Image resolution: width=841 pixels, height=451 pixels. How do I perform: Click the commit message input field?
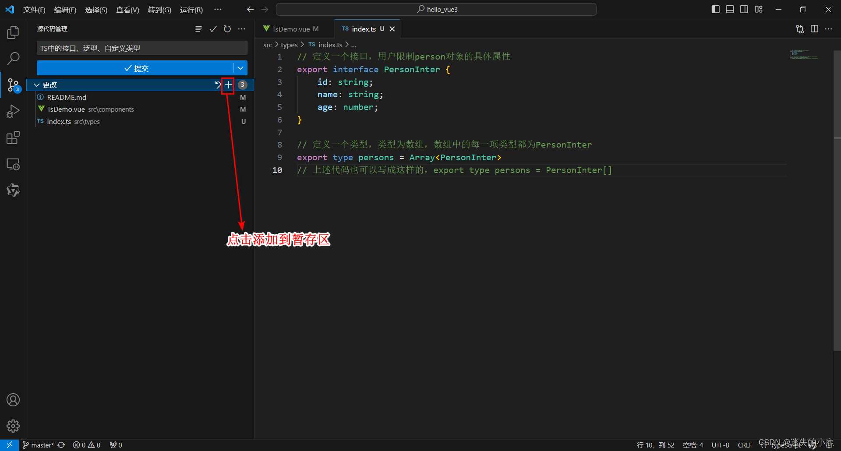pos(142,48)
